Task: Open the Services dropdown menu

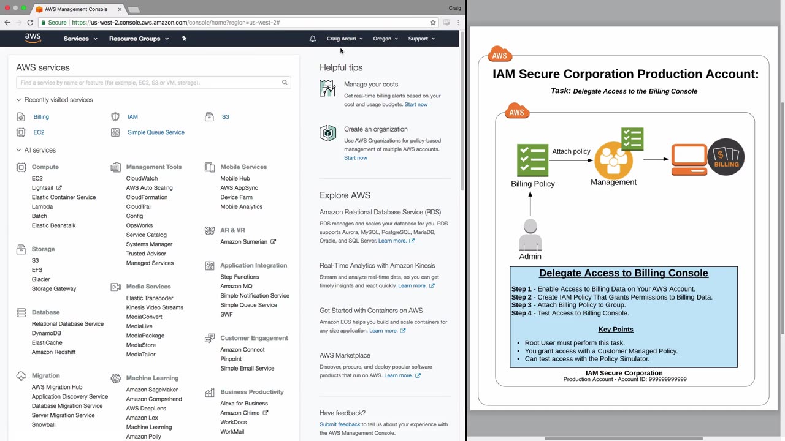Action: pos(80,39)
